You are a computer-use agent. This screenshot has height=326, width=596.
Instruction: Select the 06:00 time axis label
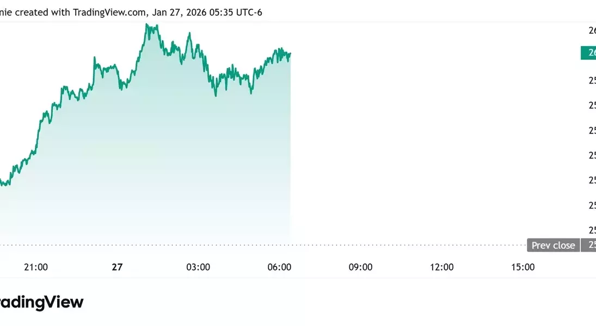click(x=279, y=267)
